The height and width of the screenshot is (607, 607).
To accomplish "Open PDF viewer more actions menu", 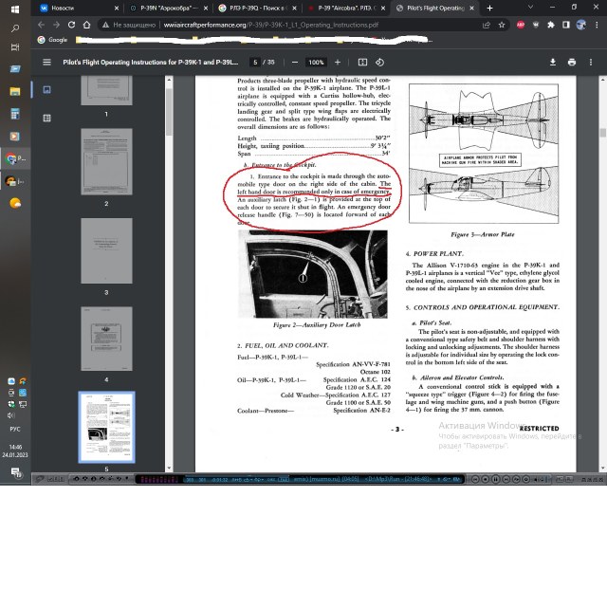I will click(593, 63).
